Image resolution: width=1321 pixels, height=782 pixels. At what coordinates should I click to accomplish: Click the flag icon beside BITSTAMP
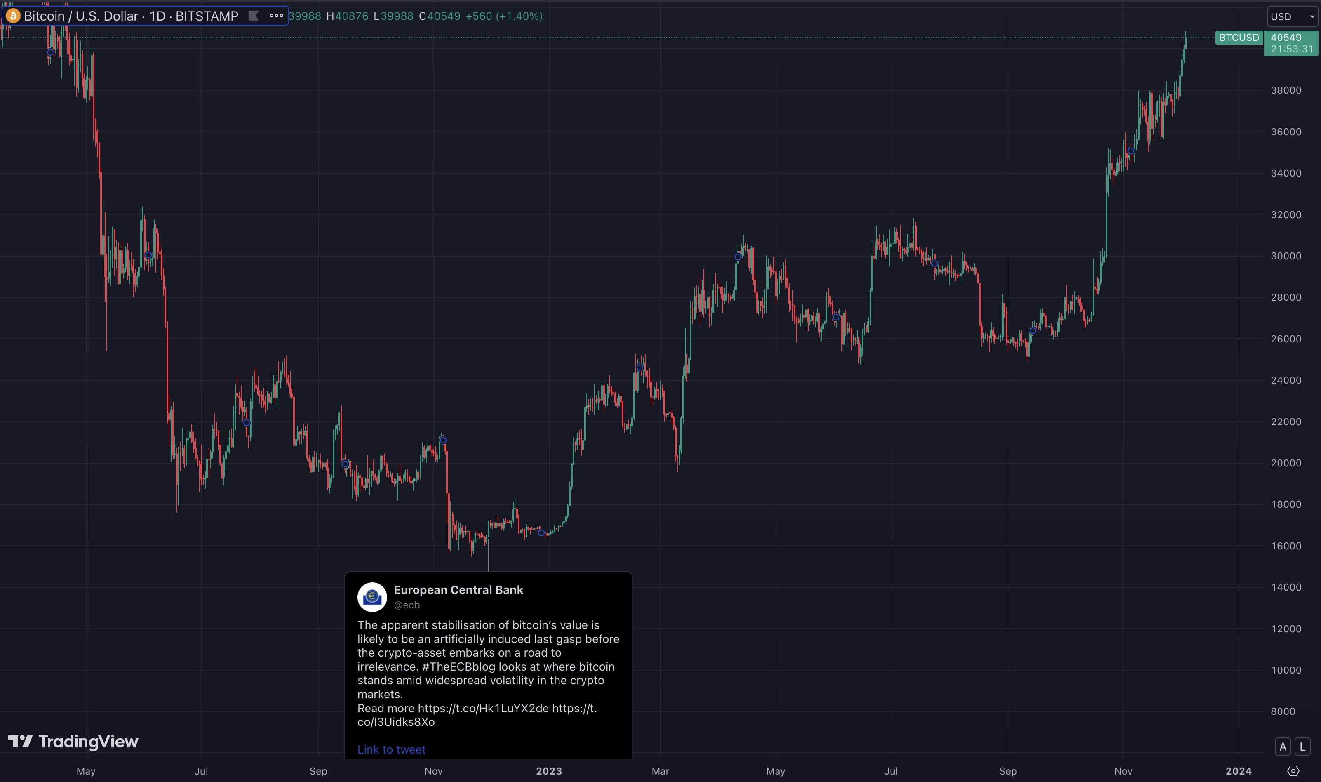(253, 16)
